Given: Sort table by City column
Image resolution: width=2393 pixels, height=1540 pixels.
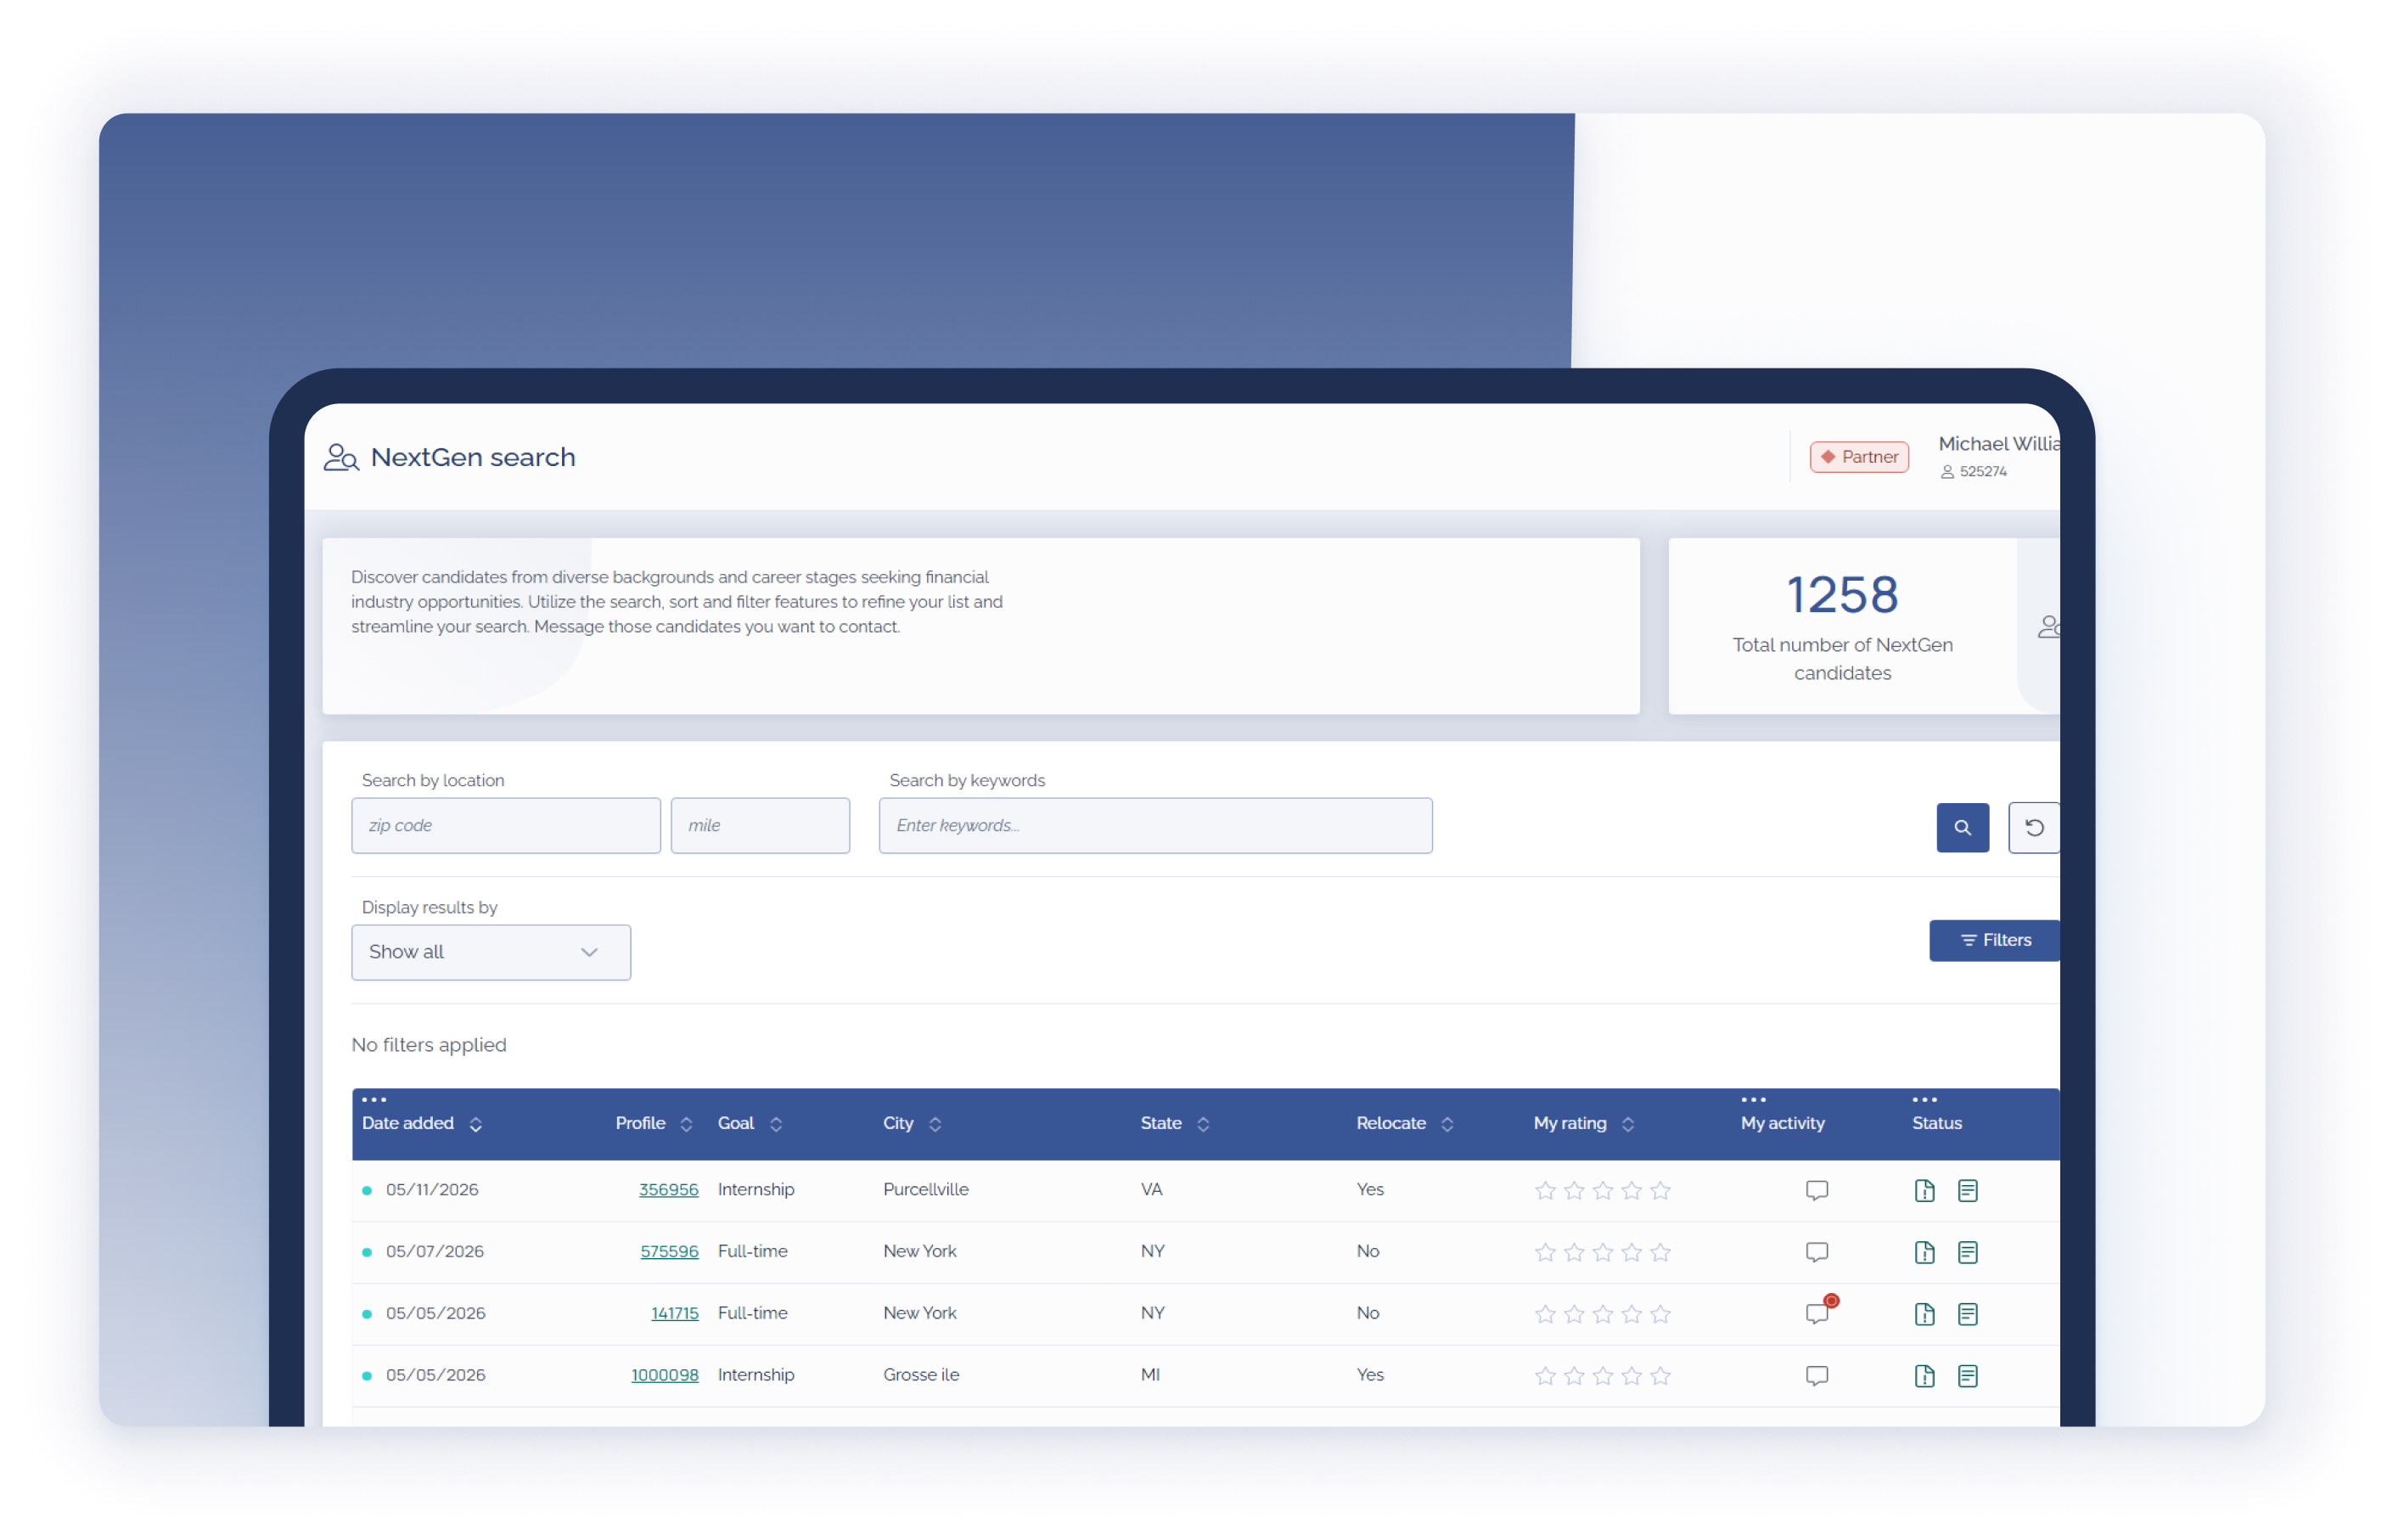Looking at the screenshot, I should pyautogui.click(x=935, y=1124).
